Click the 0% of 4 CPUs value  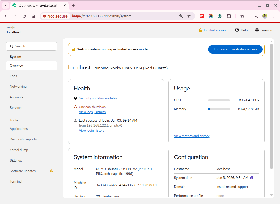pos(249,100)
